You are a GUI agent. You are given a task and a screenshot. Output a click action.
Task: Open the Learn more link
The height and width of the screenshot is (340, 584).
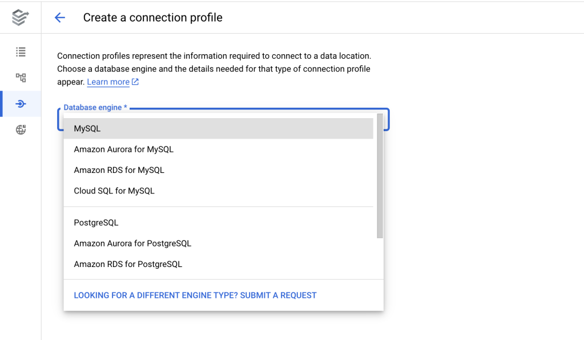[x=108, y=82]
